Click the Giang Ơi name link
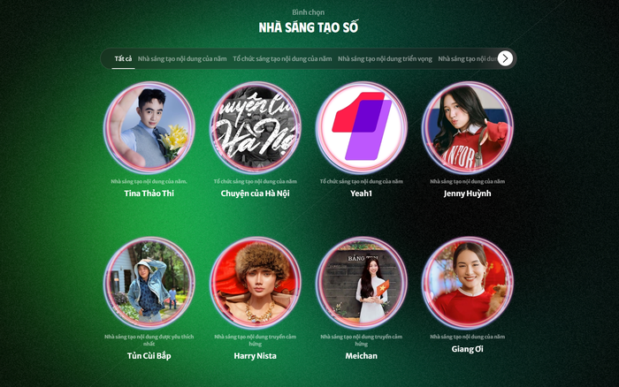Screen dimensions: 619x387 tap(467, 349)
